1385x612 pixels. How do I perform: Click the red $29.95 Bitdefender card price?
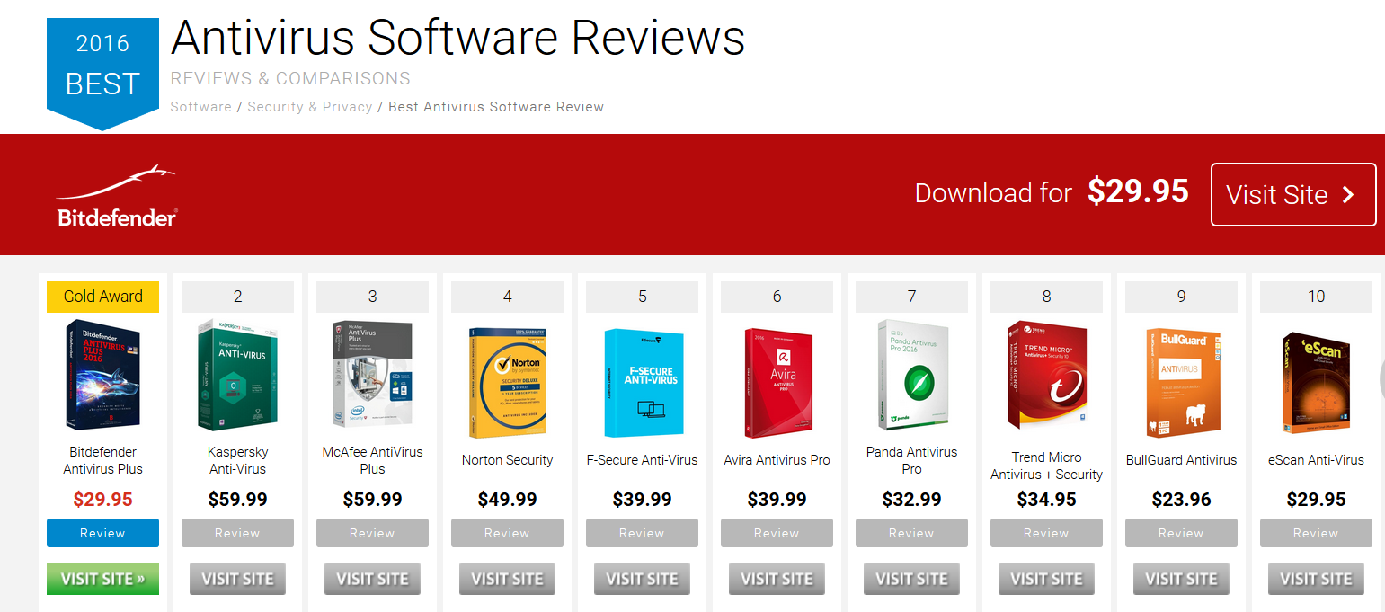point(102,500)
